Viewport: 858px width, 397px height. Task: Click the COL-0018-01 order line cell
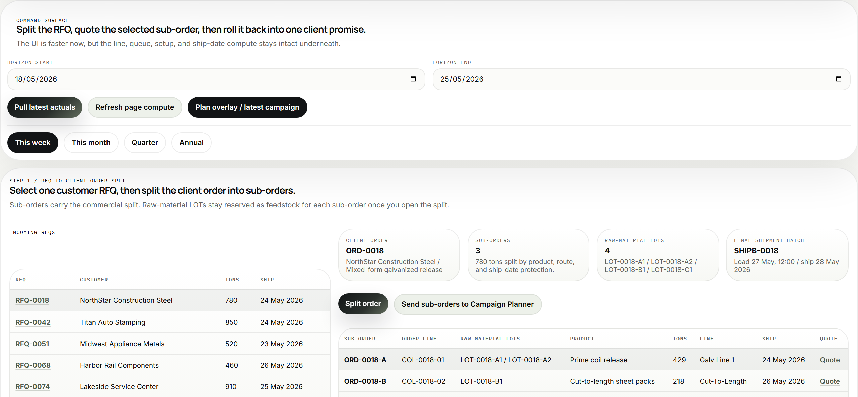(423, 360)
